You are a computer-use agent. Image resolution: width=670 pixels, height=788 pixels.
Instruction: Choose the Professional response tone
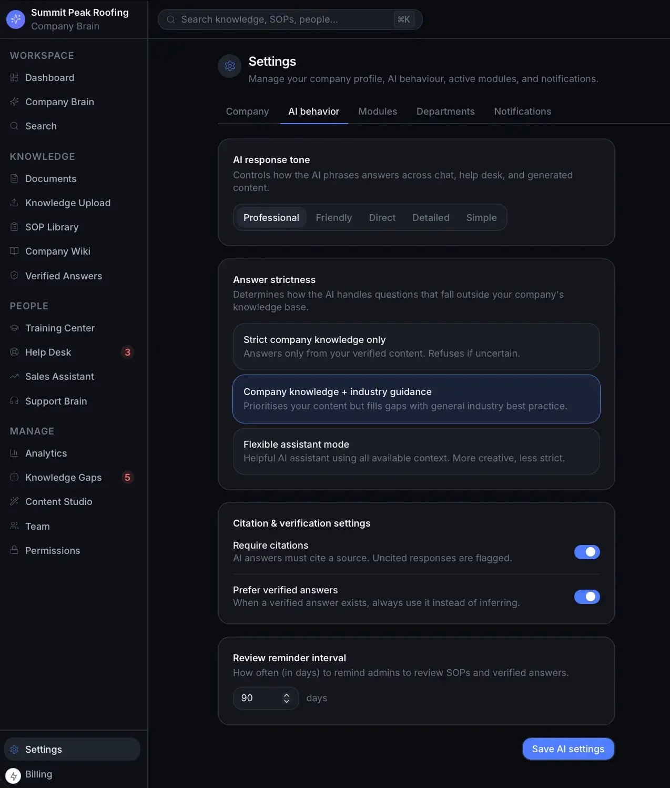[x=271, y=218]
